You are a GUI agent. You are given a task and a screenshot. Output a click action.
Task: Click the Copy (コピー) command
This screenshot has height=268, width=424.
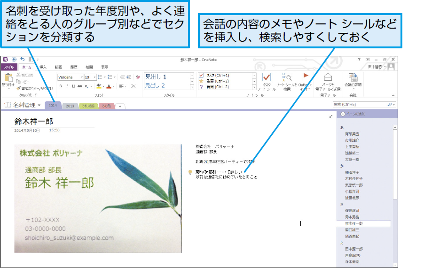click(x=23, y=82)
